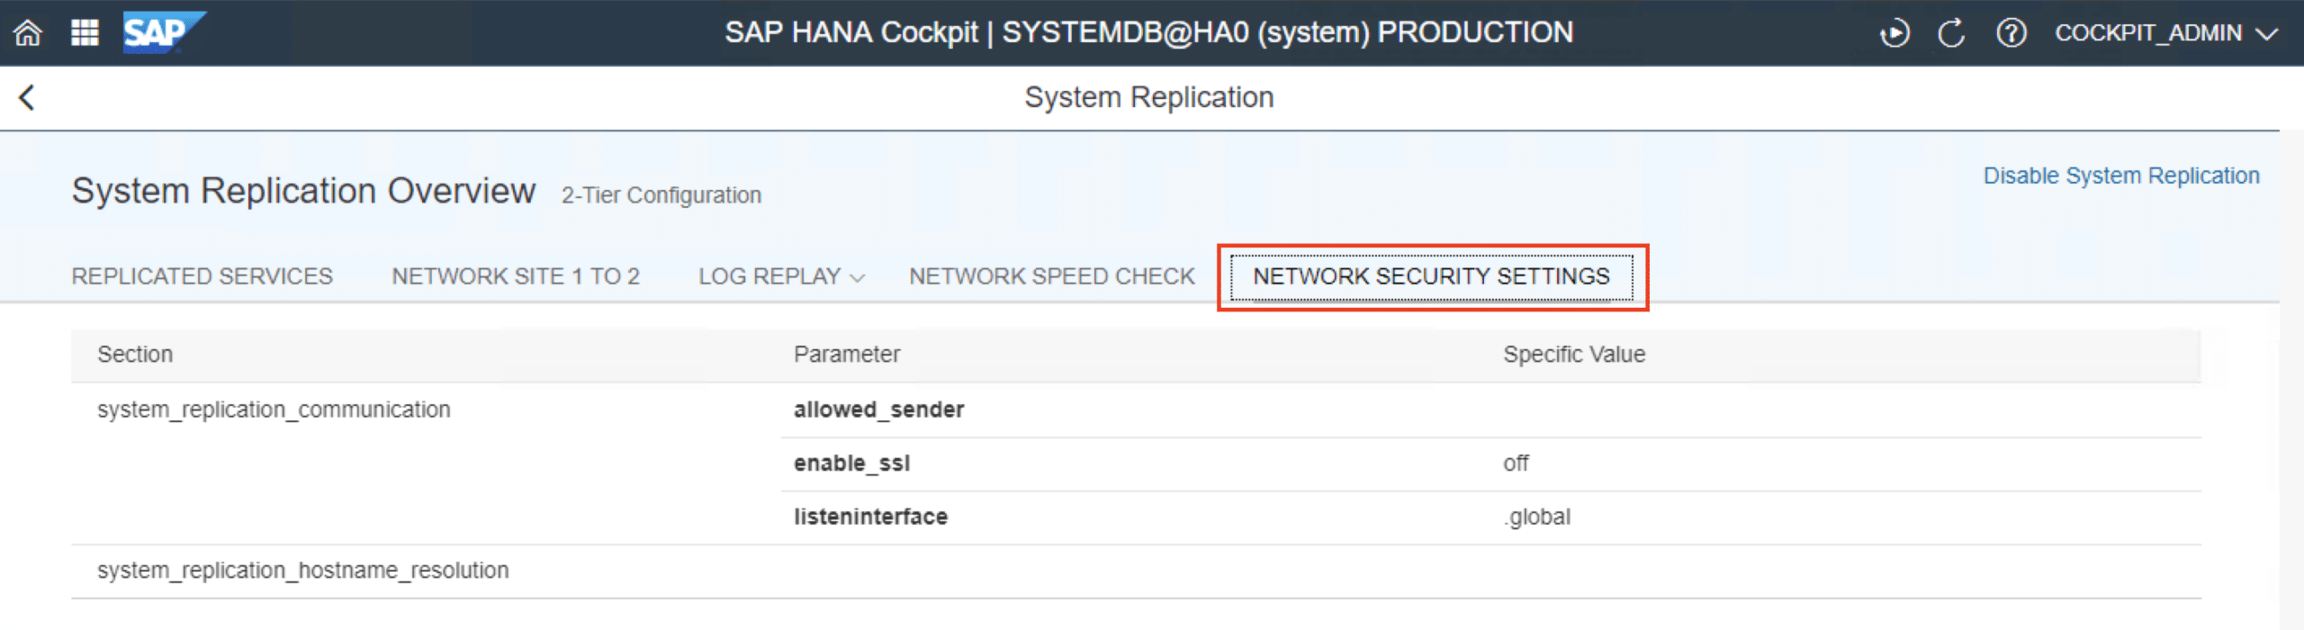This screenshot has height=630, width=2304.
Task: Switch to the Replicated Services tab
Action: [202, 276]
